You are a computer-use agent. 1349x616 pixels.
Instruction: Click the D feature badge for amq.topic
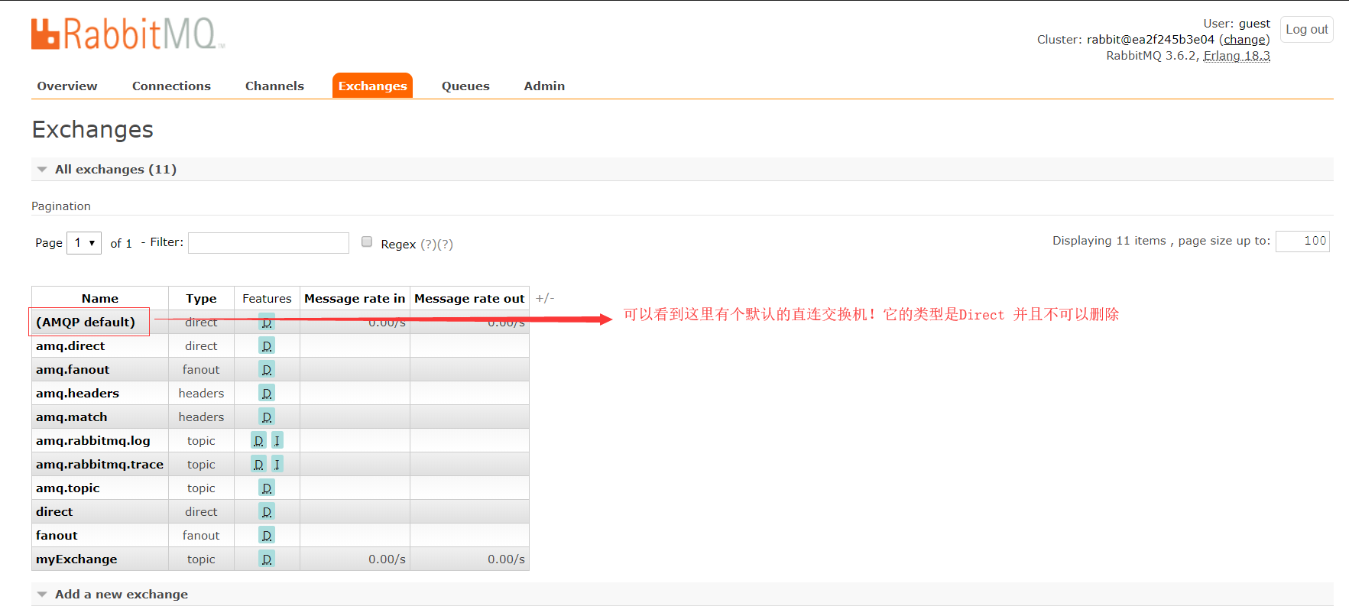(x=267, y=488)
